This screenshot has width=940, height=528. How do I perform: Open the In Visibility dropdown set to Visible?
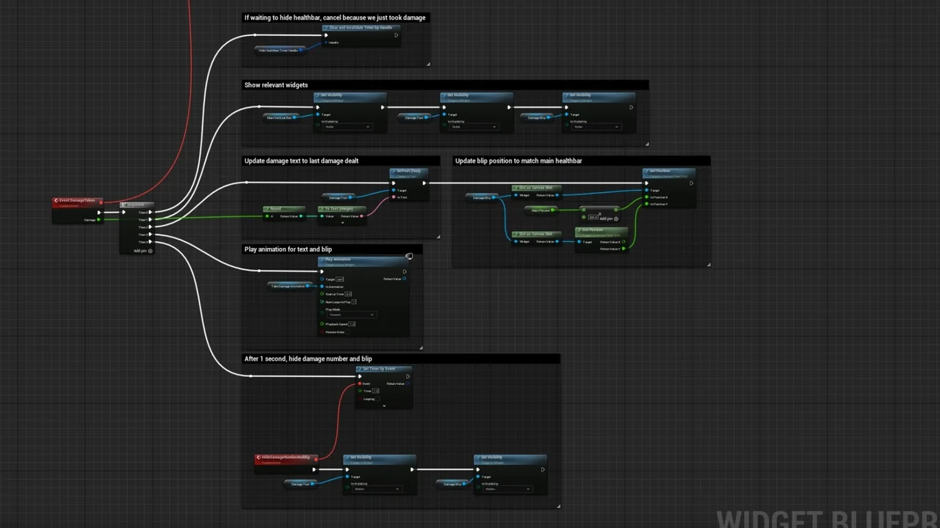pos(345,126)
